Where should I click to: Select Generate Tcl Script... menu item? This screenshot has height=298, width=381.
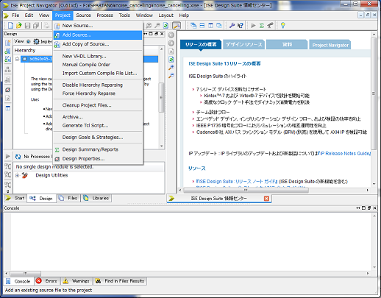coord(98,125)
